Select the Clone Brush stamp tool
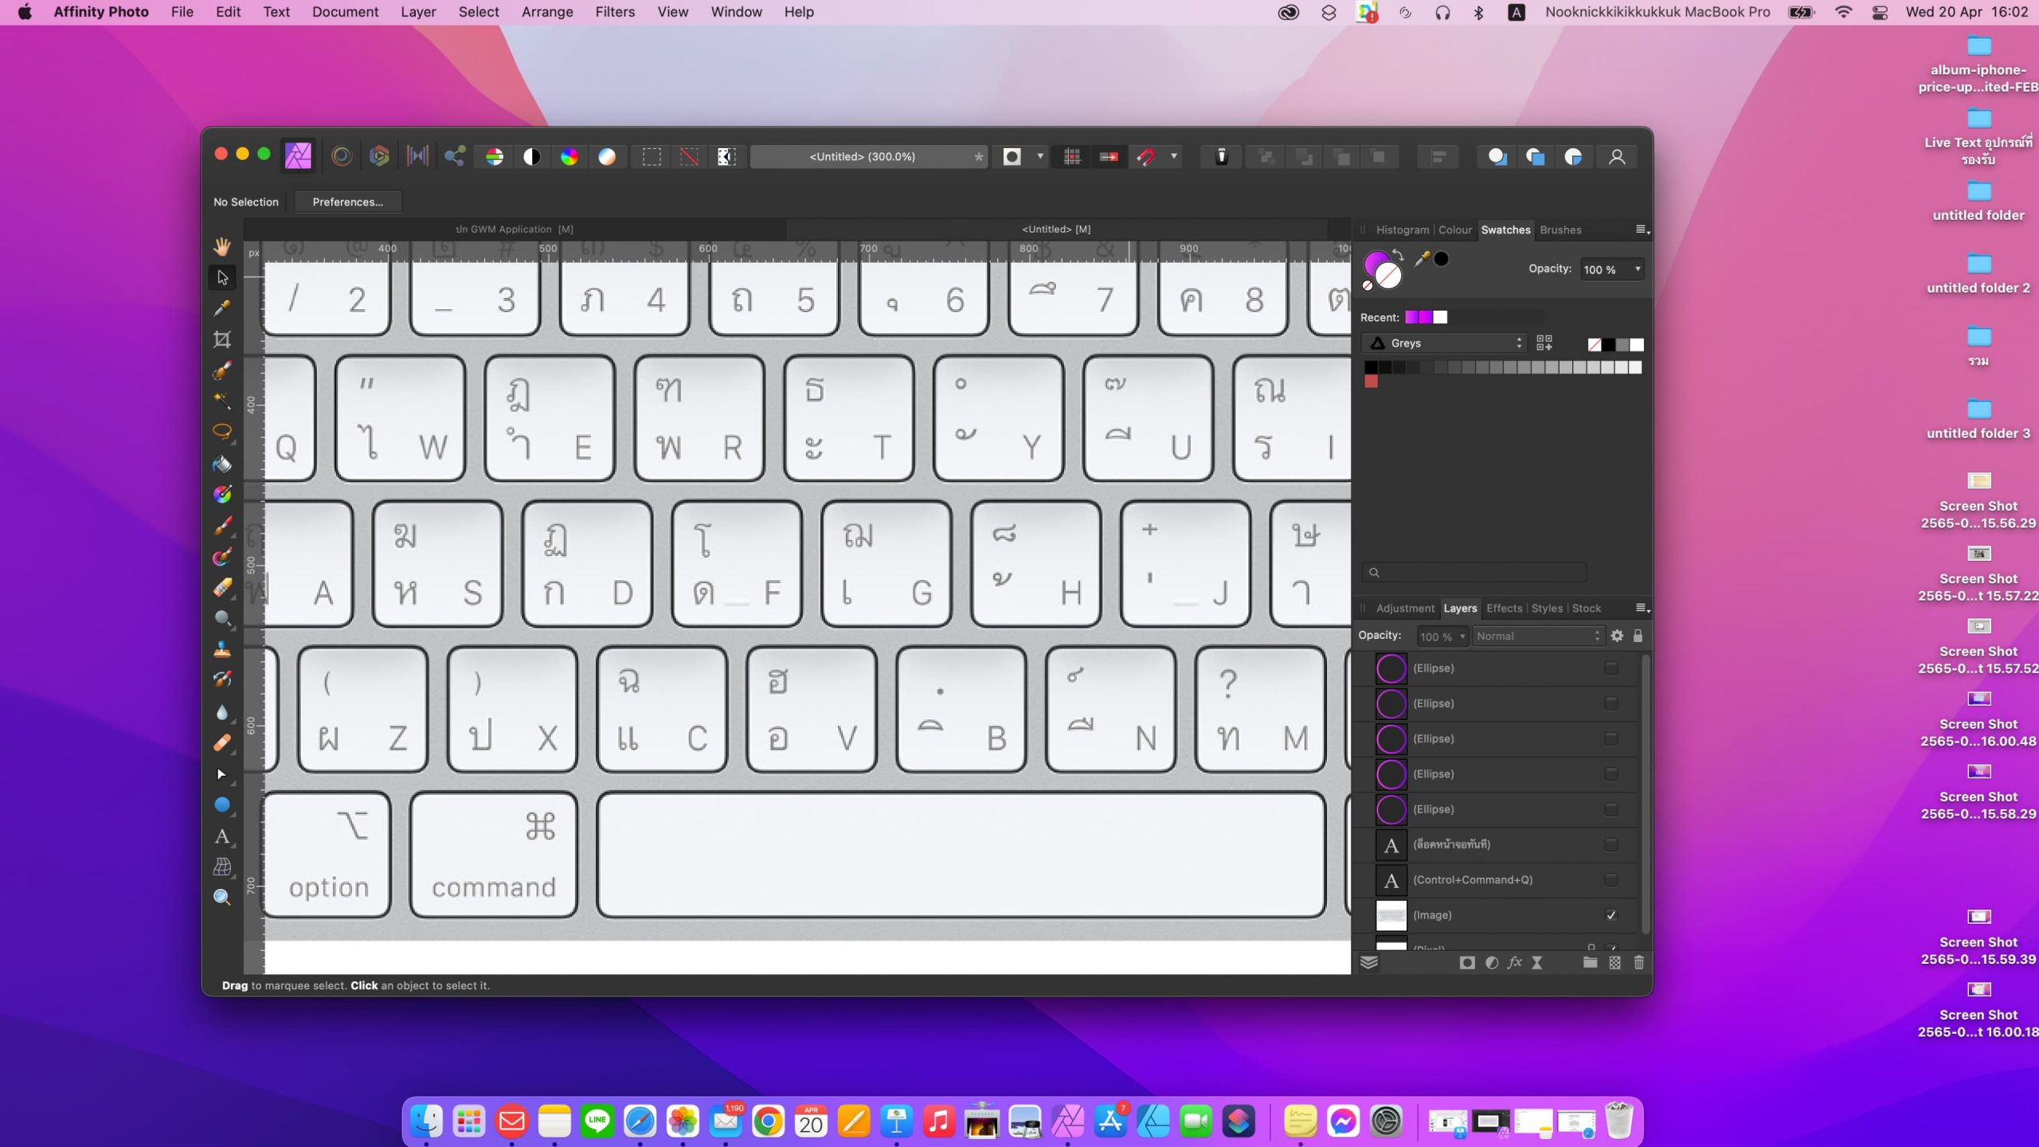Image resolution: width=2039 pixels, height=1147 pixels. click(x=222, y=649)
